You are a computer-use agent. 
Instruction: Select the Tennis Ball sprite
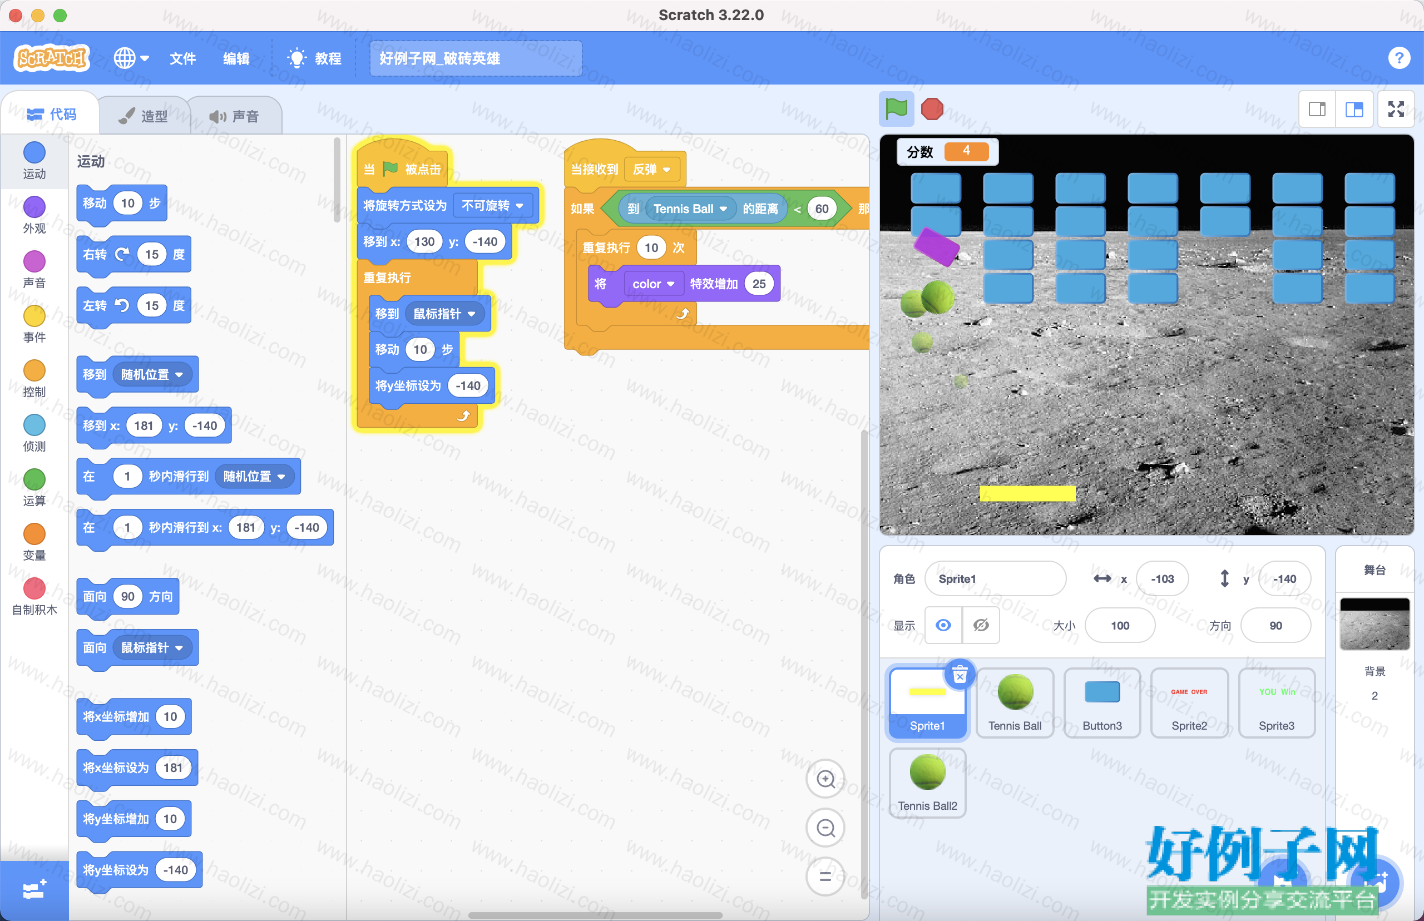coord(1015,703)
